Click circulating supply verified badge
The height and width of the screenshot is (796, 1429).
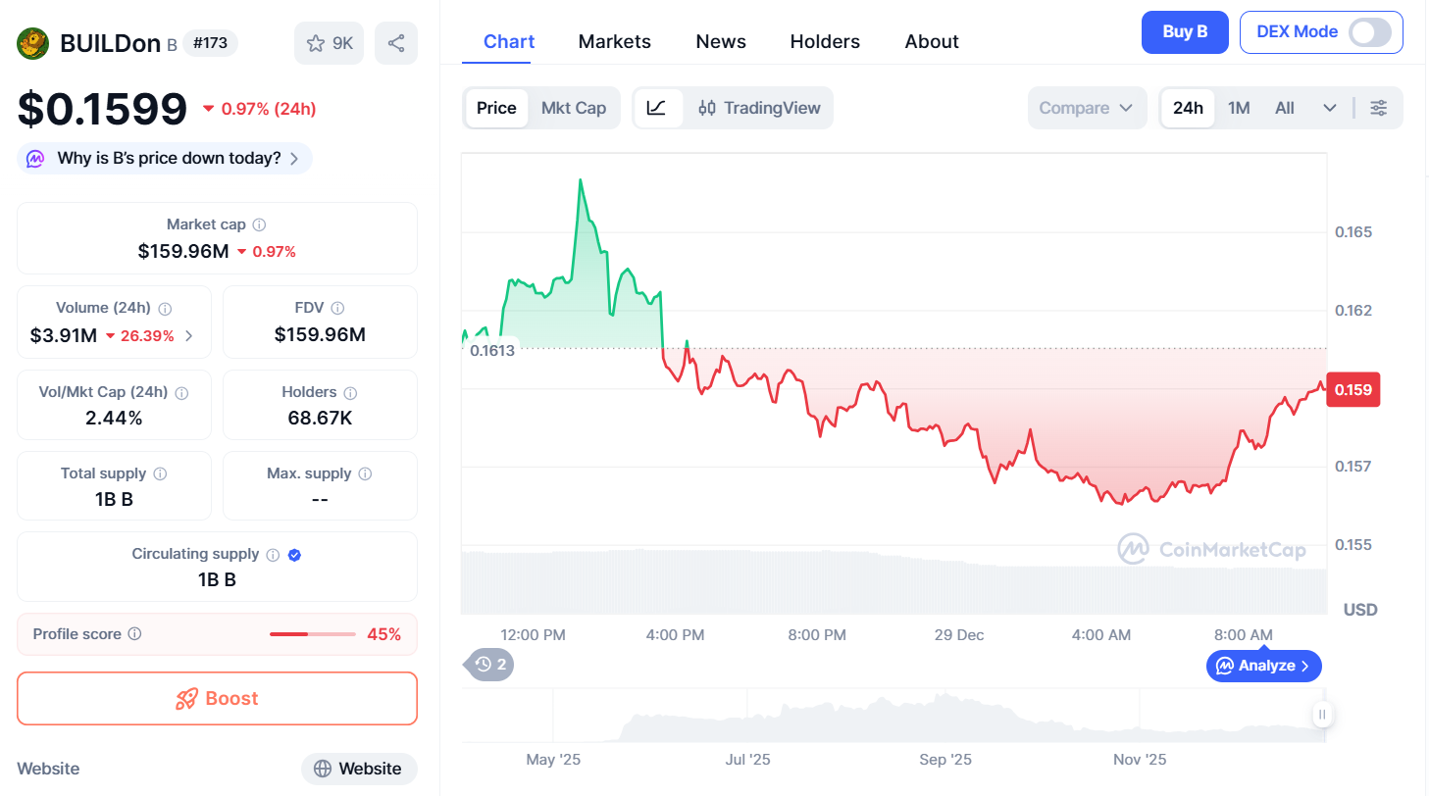[x=295, y=555]
